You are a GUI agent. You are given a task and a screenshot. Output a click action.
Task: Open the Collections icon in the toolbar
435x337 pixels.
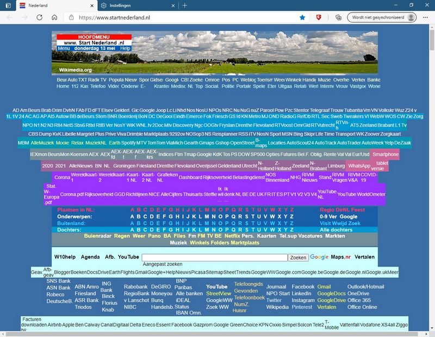(338, 17)
